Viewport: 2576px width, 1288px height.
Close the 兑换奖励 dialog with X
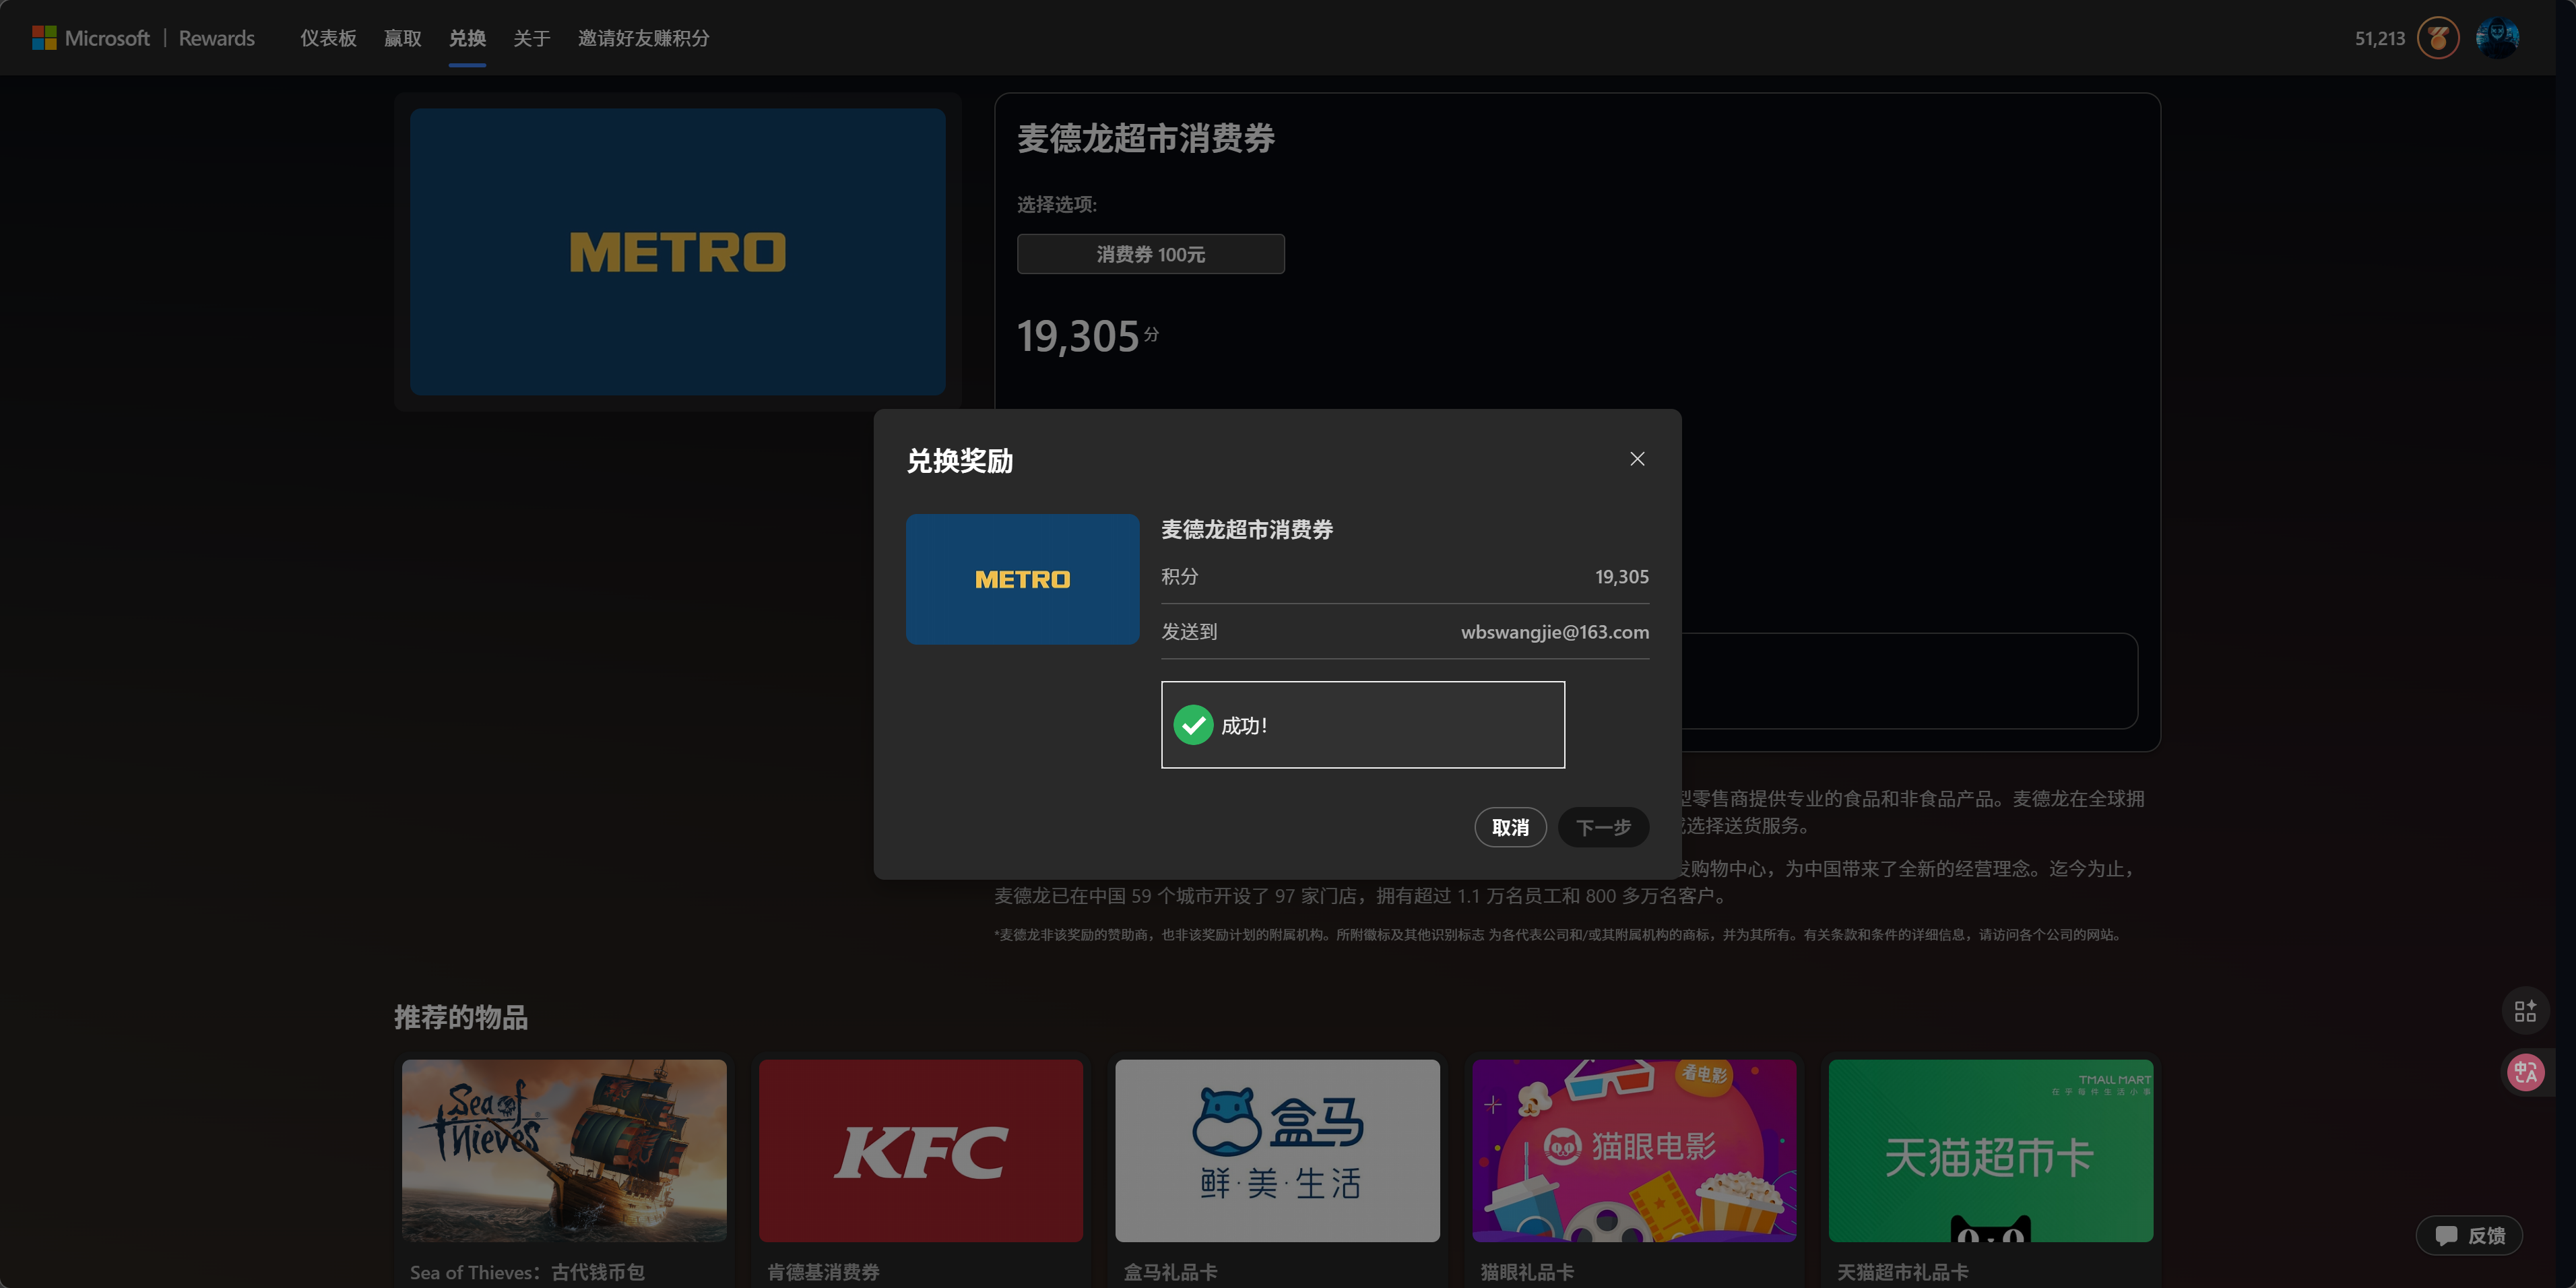pos(1637,459)
